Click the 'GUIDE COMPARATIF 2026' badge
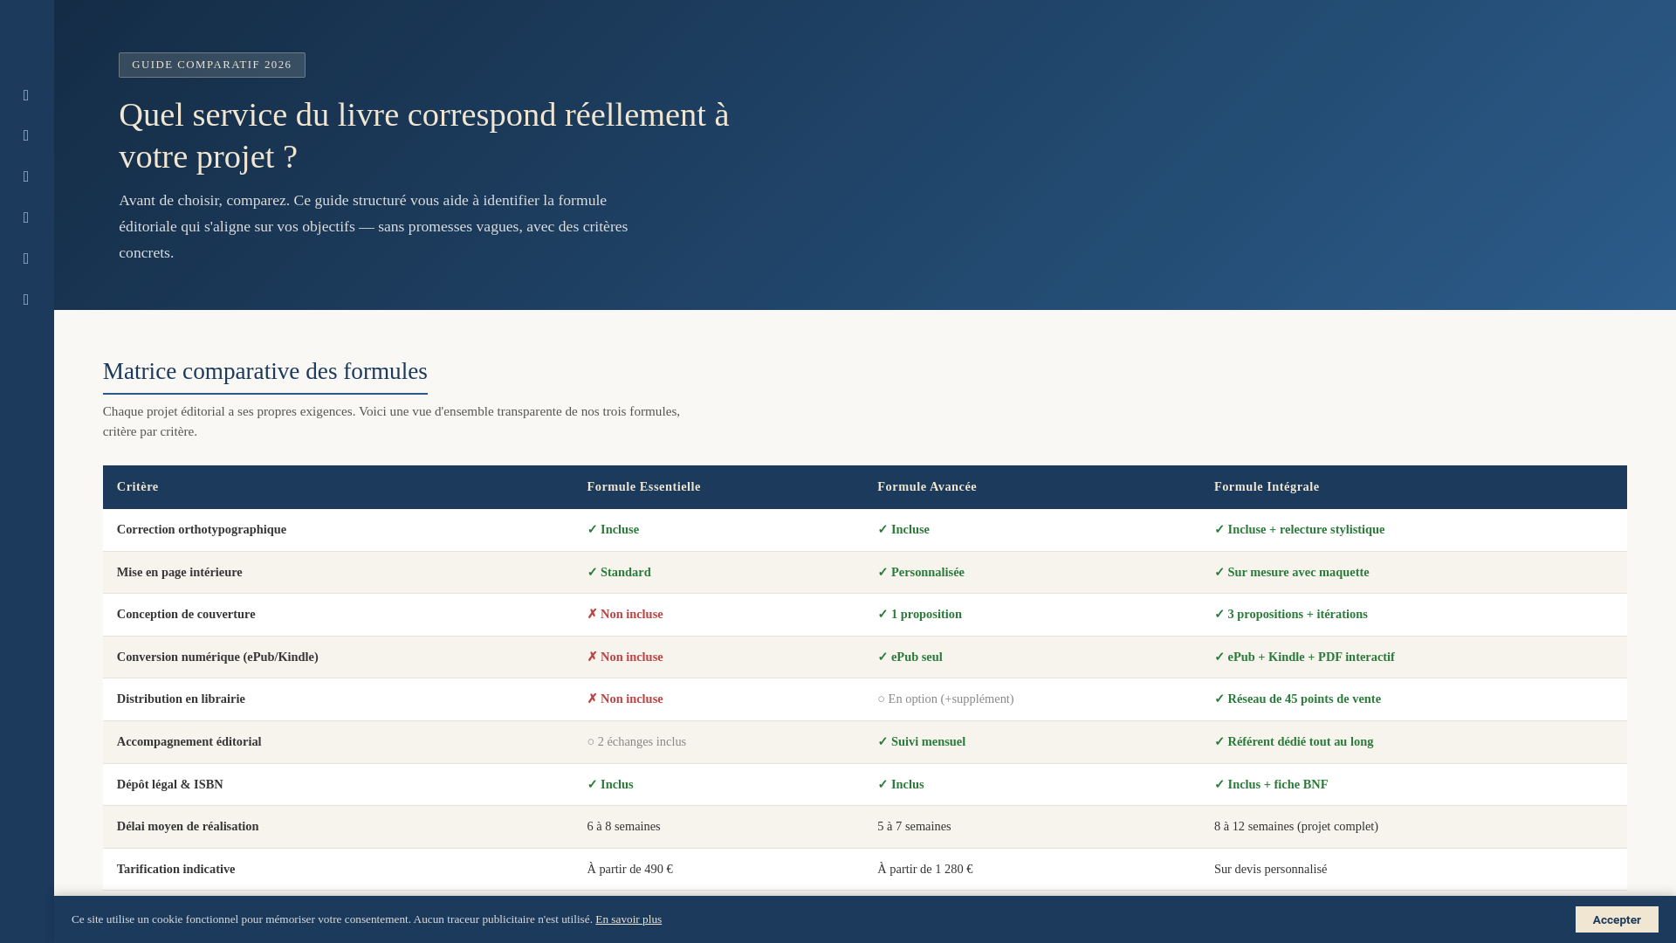This screenshot has height=943, width=1676. point(212,65)
